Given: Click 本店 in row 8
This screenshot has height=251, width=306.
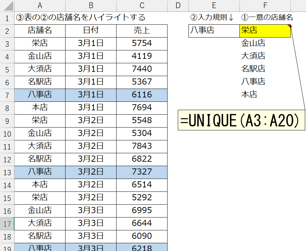Looking at the screenshot, I should pos(40,108).
